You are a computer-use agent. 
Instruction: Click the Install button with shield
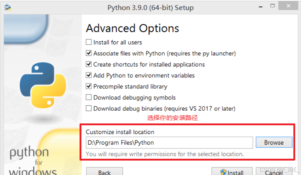(x=232, y=171)
